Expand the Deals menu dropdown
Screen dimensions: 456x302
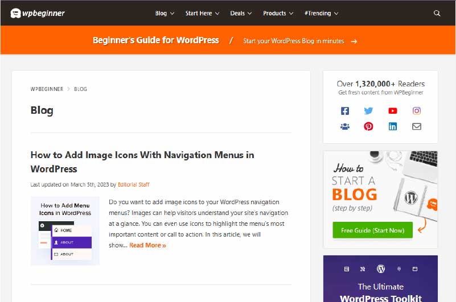(x=241, y=14)
